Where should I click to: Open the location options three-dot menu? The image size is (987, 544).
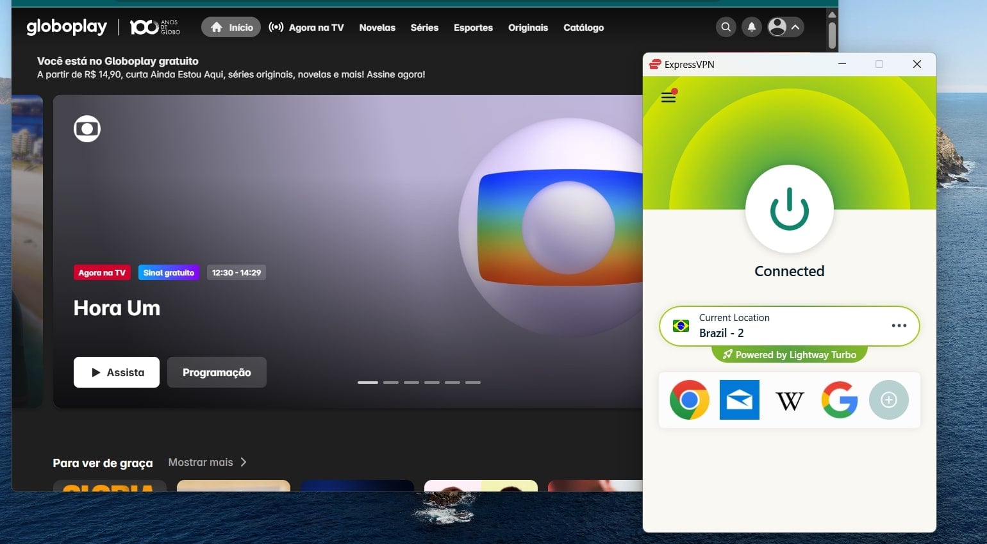[x=899, y=326]
